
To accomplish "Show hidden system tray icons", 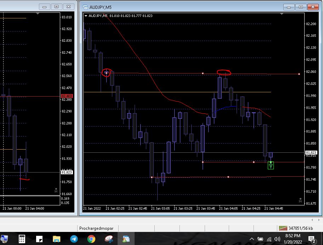I will (252, 239).
